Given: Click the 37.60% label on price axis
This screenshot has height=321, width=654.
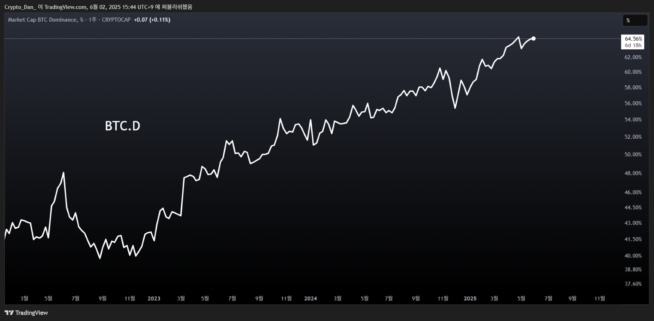Looking at the screenshot, I should (633, 283).
